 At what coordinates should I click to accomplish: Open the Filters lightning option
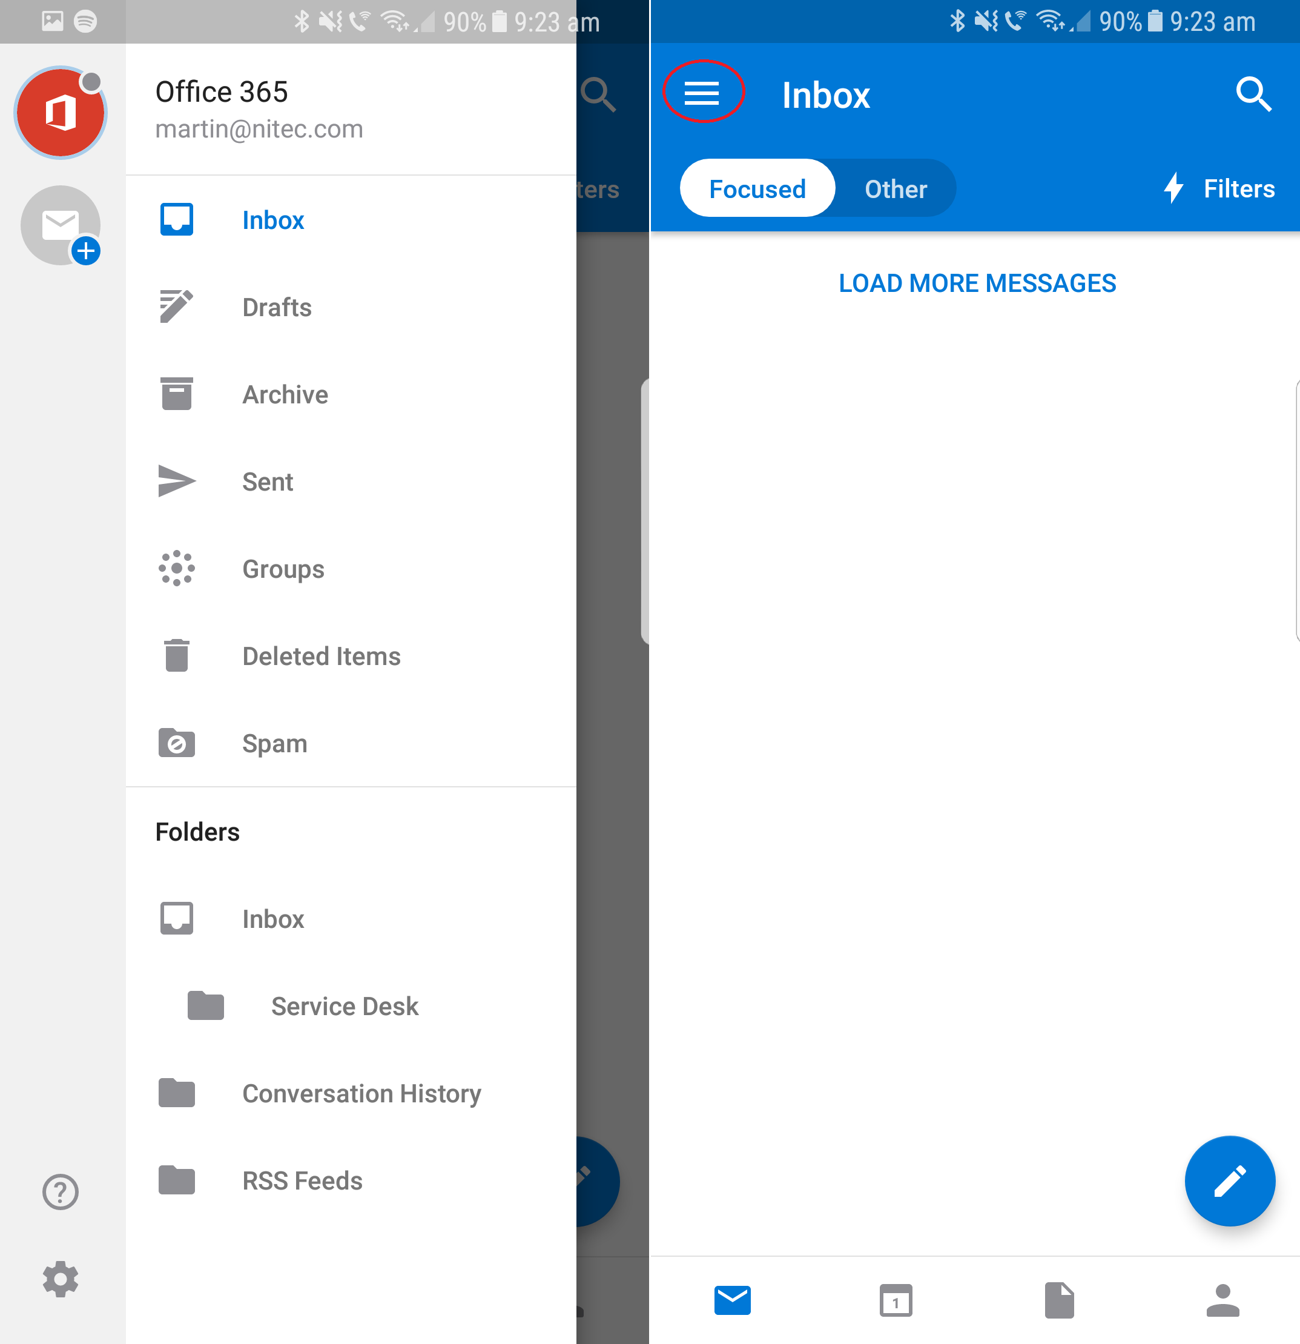[1220, 188]
